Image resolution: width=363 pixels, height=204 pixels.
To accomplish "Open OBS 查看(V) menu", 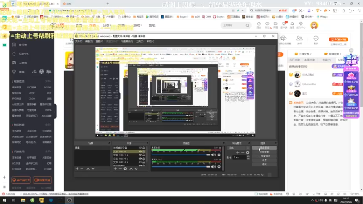I will tap(99, 41).
